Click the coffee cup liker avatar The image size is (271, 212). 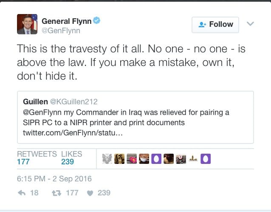click(144, 159)
